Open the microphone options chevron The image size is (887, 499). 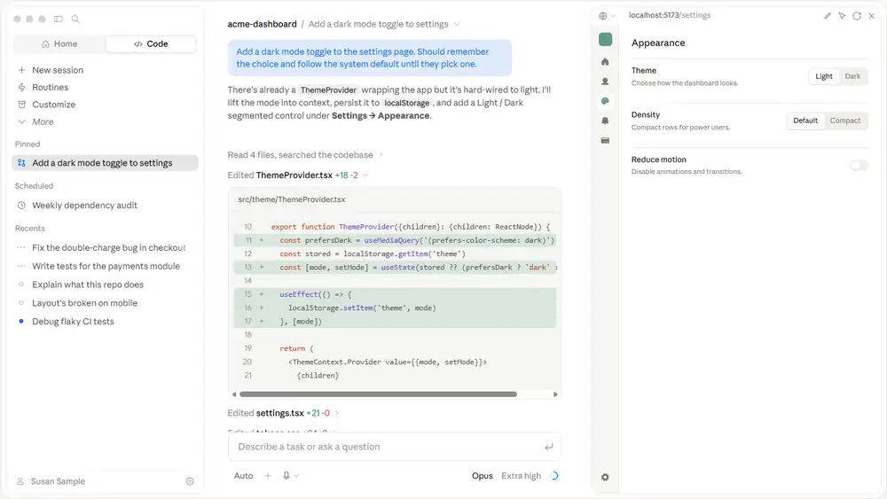[x=296, y=476]
